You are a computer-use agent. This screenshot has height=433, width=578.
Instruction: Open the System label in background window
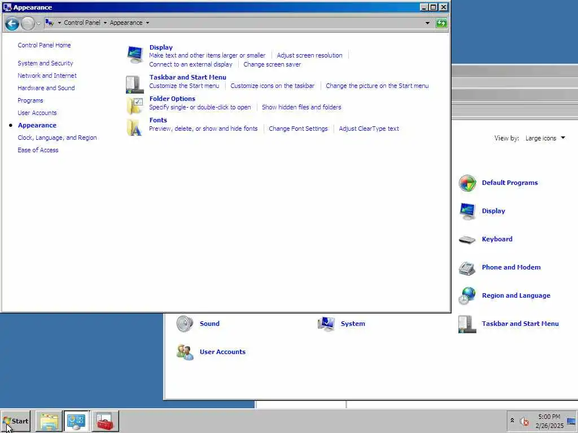353,324
